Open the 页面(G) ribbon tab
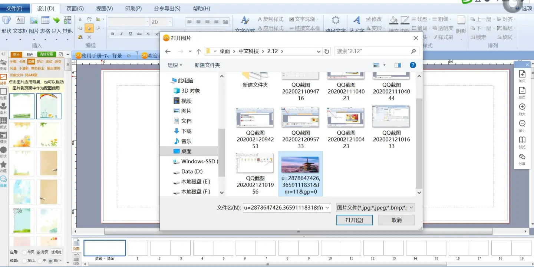Viewport: 534px width, 267px height. pyautogui.click(x=75, y=9)
